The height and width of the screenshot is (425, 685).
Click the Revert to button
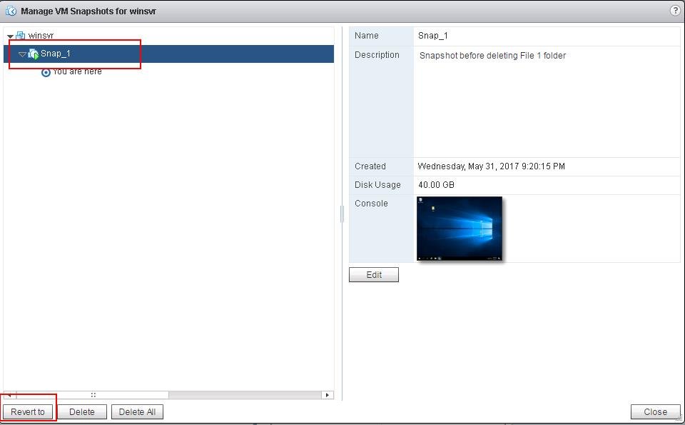pos(28,412)
